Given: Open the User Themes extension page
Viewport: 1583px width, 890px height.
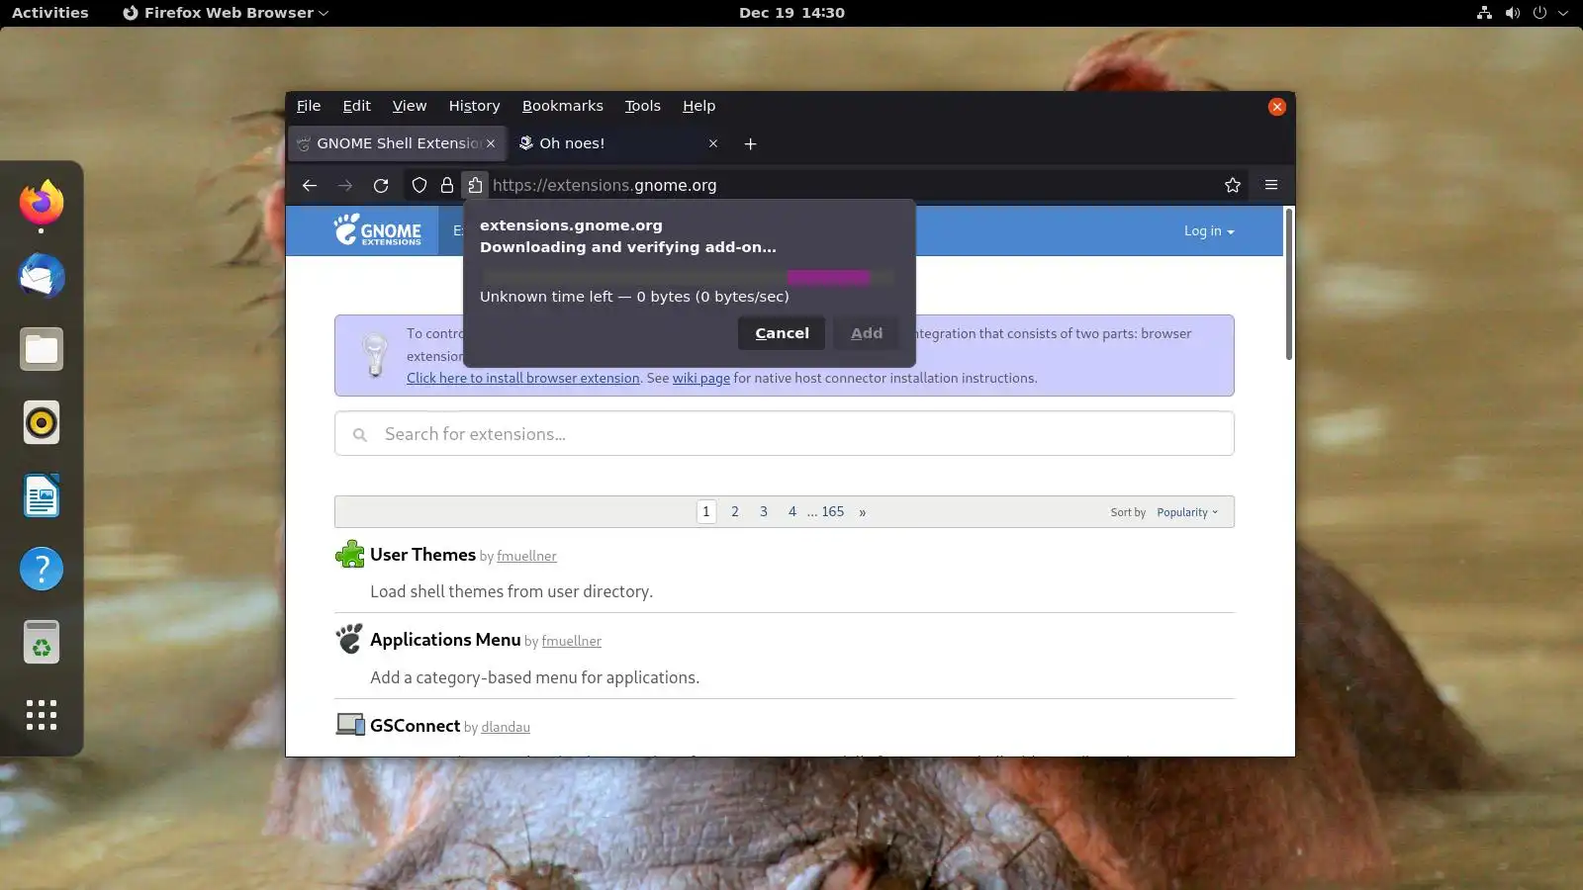Looking at the screenshot, I should (x=422, y=555).
